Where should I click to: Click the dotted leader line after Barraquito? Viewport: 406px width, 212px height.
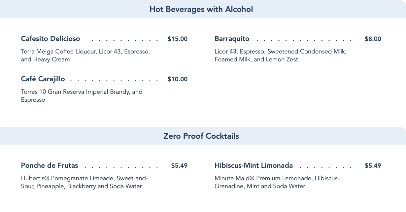click(304, 40)
